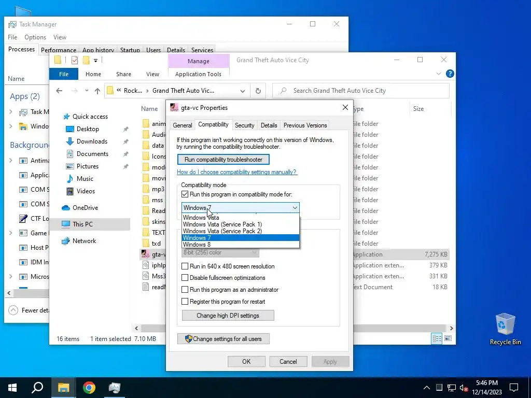Choose Windows Vista from the dropdown list
This screenshot has width=531, height=398.
(241, 218)
